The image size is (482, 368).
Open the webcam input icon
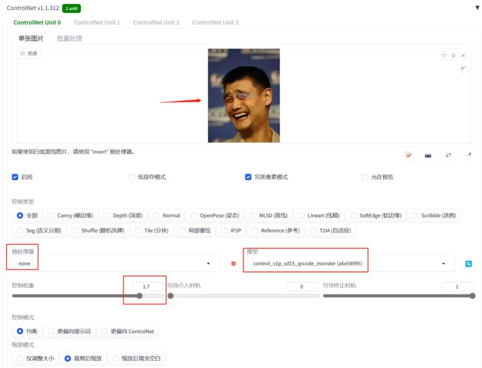(428, 155)
